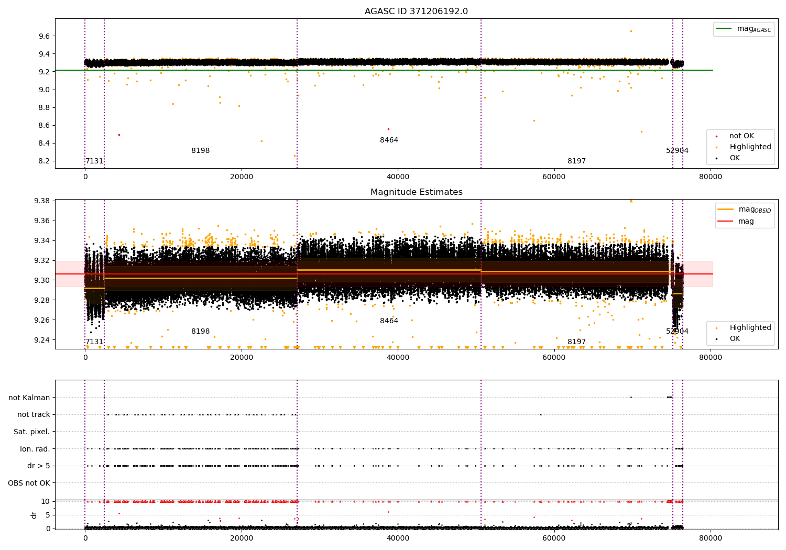Click the 80000 x-tick under top plot

coord(711,177)
